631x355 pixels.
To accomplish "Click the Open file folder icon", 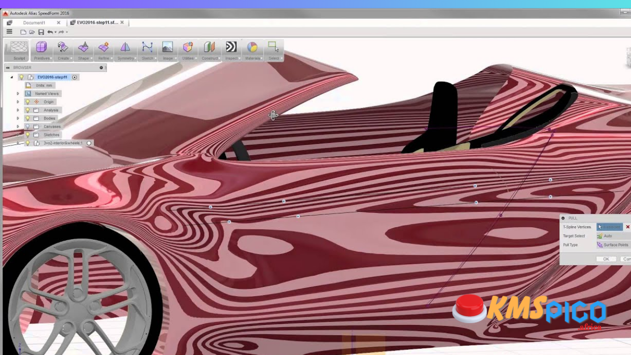I will (x=32, y=32).
